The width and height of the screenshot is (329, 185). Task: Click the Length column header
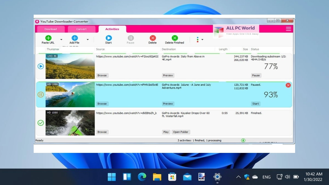point(223,49)
